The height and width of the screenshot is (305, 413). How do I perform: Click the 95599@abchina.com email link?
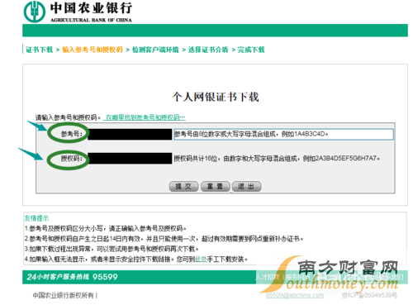(x=295, y=295)
